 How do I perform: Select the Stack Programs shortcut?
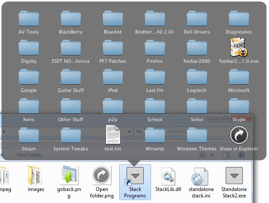[135, 182]
